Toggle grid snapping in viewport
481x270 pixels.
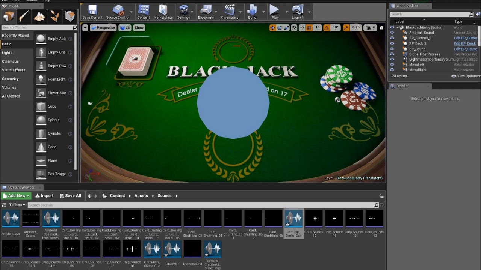coord(309,28)
